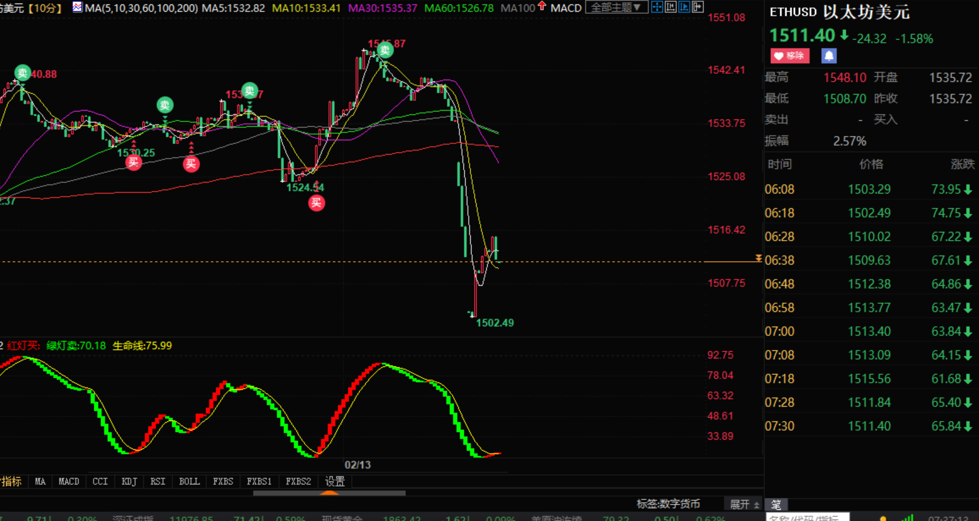Click the MA30:1535.37 value
The image size is (979, 521).
(x=382, y=8)
